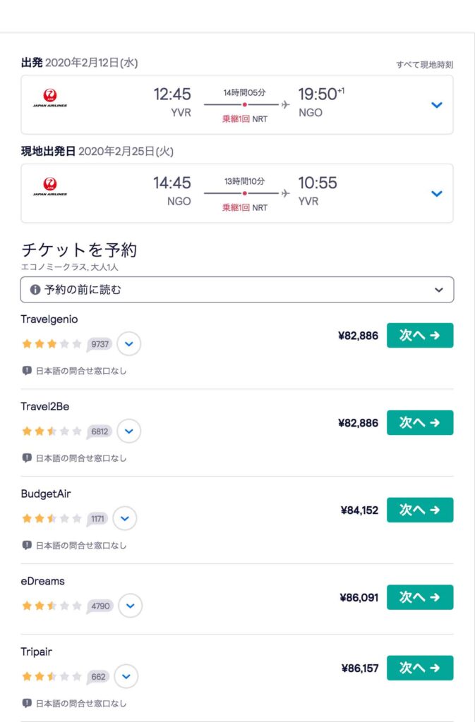Click eDreams 4790 review count bubble
Screen dimensions: 475x722
click(100, 606)
